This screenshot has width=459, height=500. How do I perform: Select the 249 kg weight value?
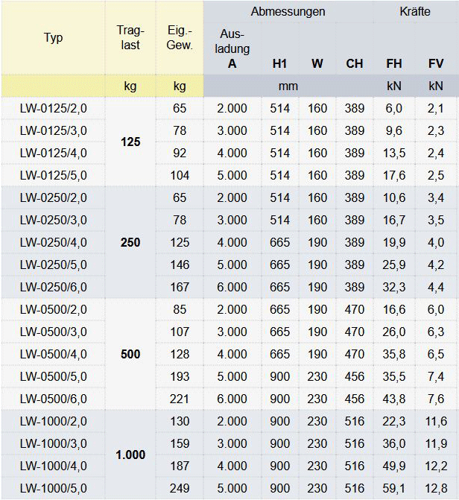[x=180, y=489]
